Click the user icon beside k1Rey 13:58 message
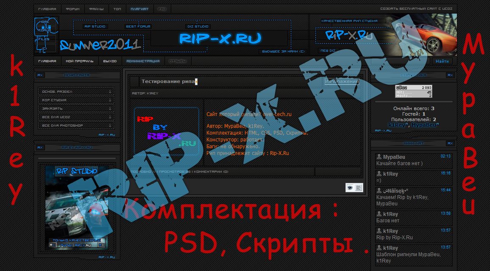Screen dimensions: 490x271 coord(379,214)
